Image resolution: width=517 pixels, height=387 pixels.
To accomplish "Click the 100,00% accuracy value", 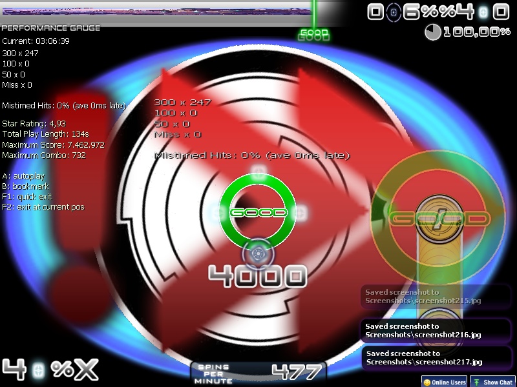I will [x=477, y=32].
